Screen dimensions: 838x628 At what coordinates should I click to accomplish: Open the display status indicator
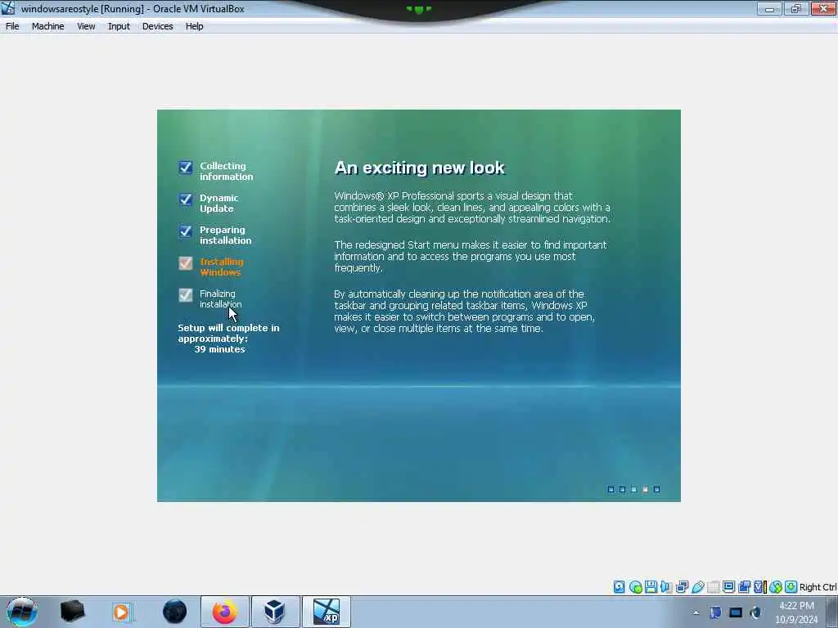click(728, 587)
